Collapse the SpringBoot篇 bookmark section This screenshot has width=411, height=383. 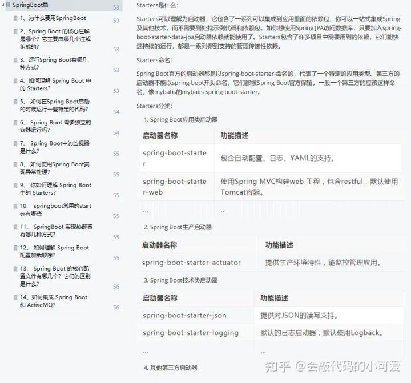(x=3, y=5)
